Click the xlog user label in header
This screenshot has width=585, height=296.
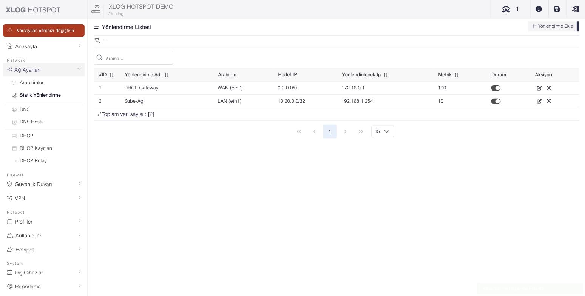(119, 14)
